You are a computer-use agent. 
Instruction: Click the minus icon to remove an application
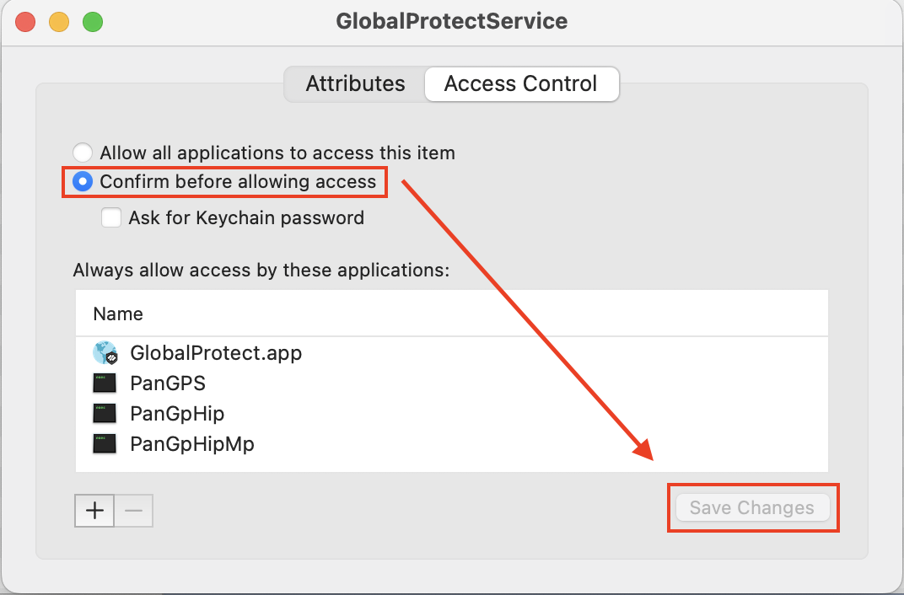pos(133,510)
